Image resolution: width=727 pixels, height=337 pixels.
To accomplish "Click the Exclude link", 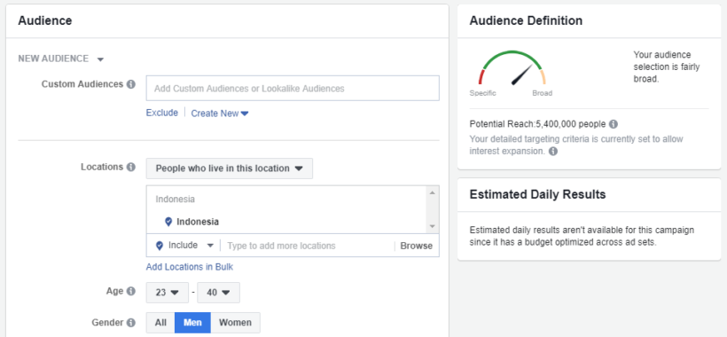I will pyautogui.click(x=162, y=113).
